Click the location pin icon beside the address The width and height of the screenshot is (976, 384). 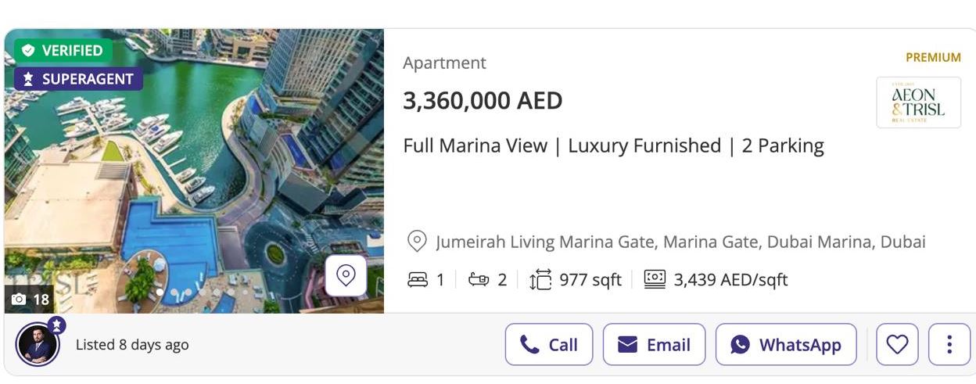[418, 242]
